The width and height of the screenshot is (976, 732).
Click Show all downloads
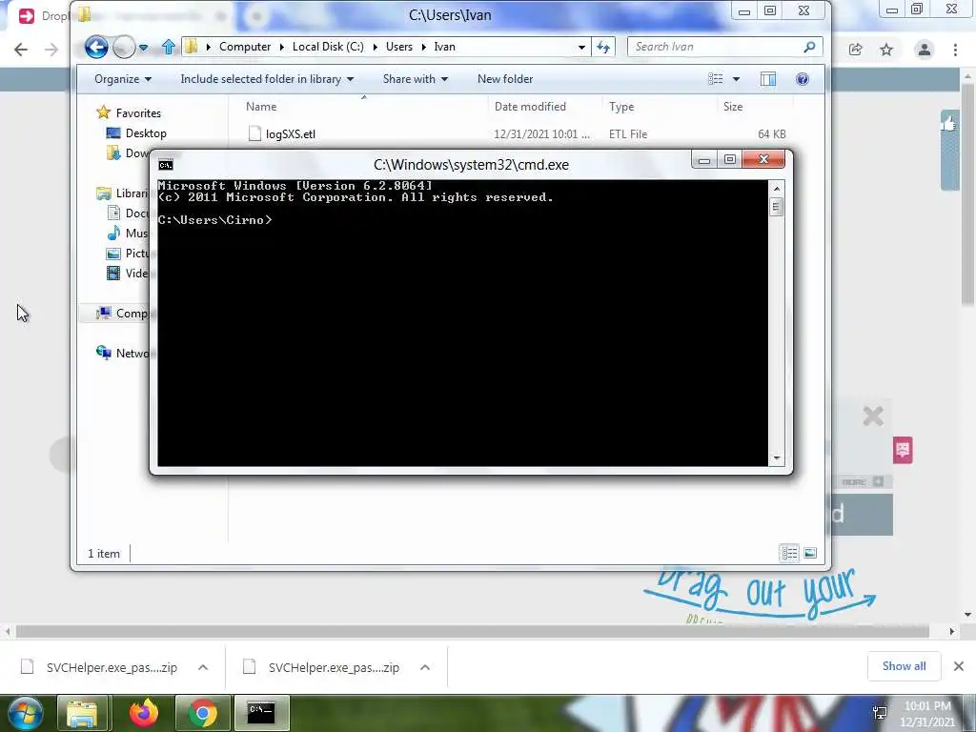904,666
